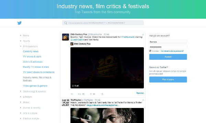Collapse the Entertainment category
This screenshot has height=123, width=206.
pyautogui.click(x=21, y=46)
